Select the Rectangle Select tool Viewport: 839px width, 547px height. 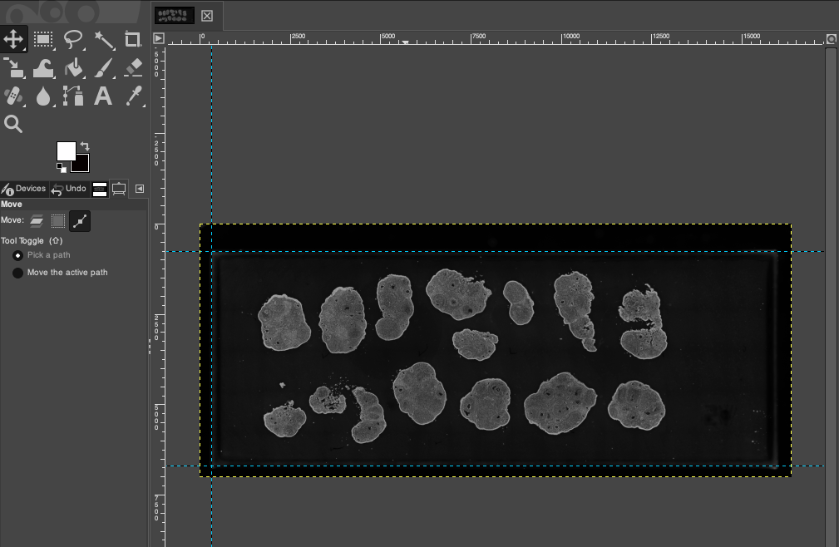point(43,39)
